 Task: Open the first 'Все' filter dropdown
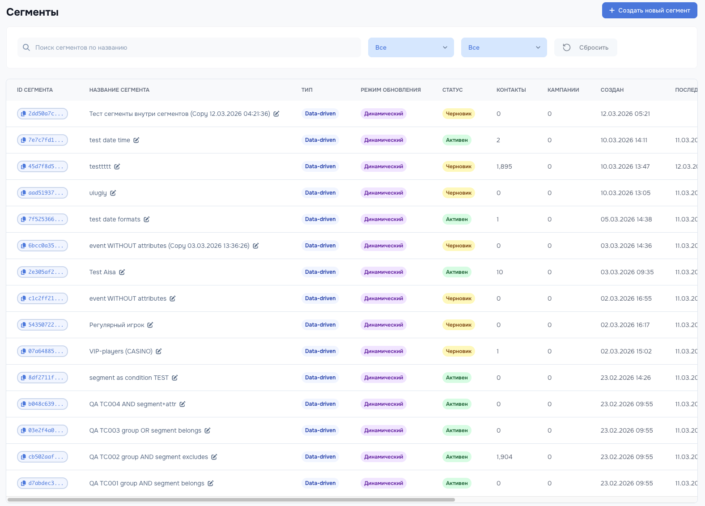411,47
